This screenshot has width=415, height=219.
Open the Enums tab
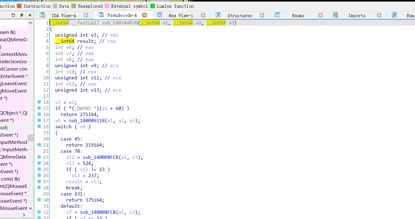[x=298, y=15]
